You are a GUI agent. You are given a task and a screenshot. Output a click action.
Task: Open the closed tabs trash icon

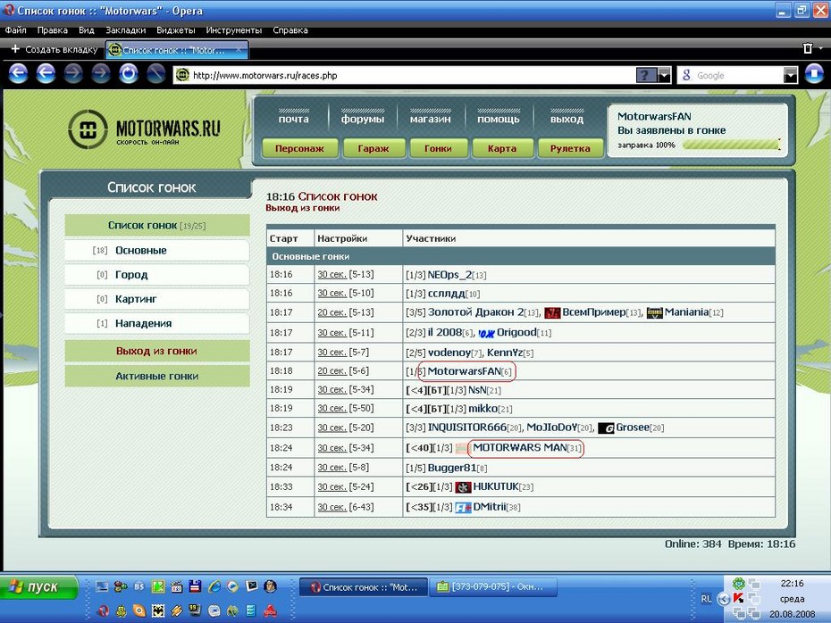coord(807,49)
